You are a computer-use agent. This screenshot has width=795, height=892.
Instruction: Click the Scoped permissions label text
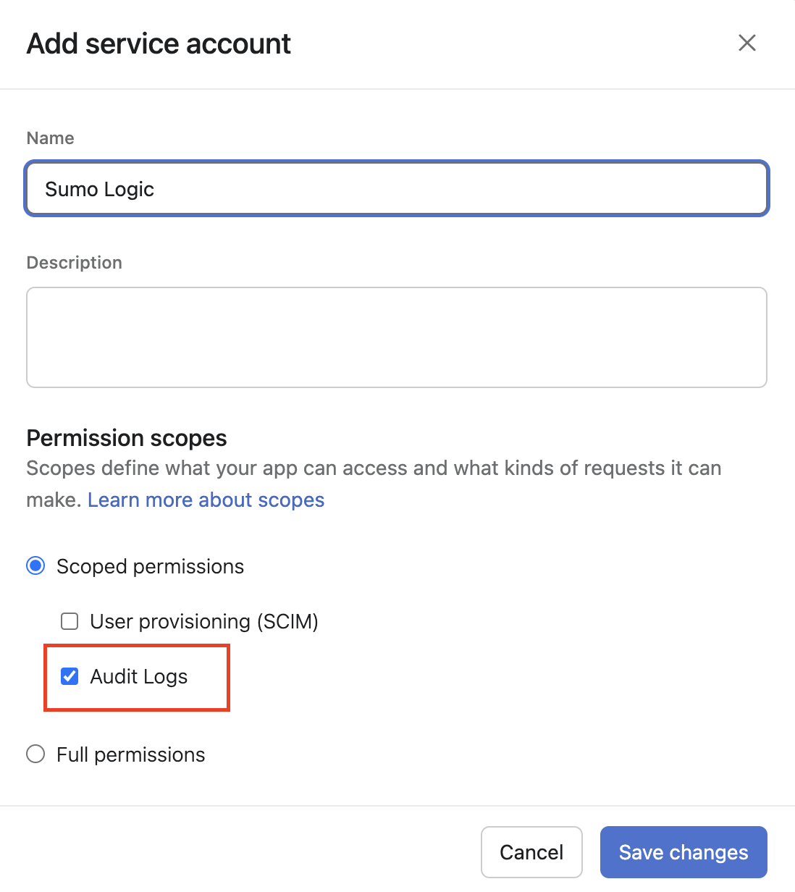tap(150, 566)
